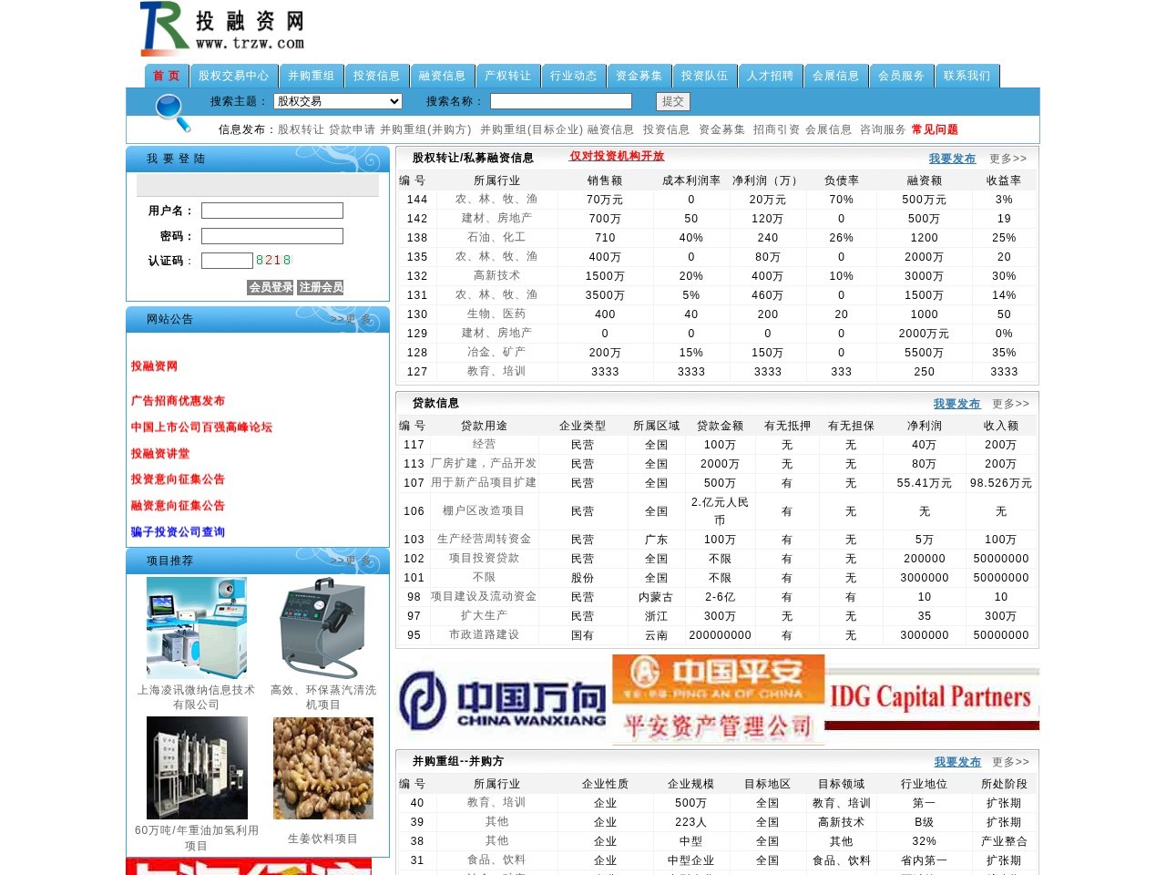Click the 中国万向 banner logo
The width and height of the screenshot is (1166, 875).
tap(503, 700)
